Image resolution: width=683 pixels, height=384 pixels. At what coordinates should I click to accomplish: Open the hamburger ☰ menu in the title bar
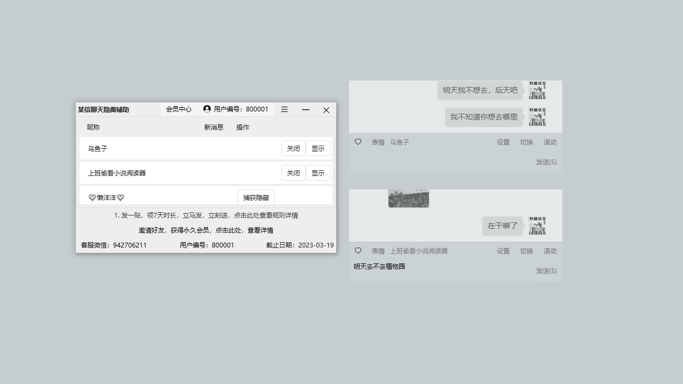click(x=284, y=109)
